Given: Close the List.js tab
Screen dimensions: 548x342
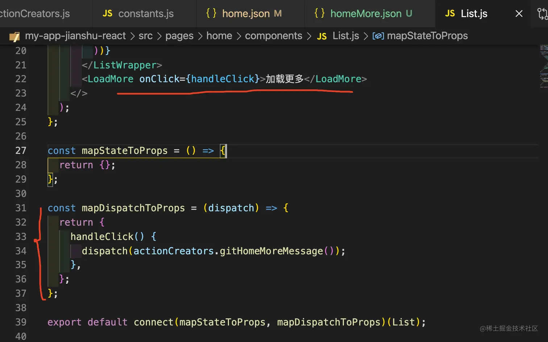Looking at the screenshot, I should (519, 14).
